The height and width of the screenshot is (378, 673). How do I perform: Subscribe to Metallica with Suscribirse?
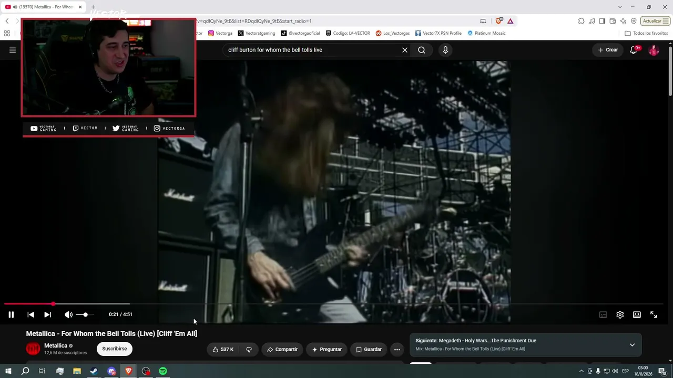[115, 349]
